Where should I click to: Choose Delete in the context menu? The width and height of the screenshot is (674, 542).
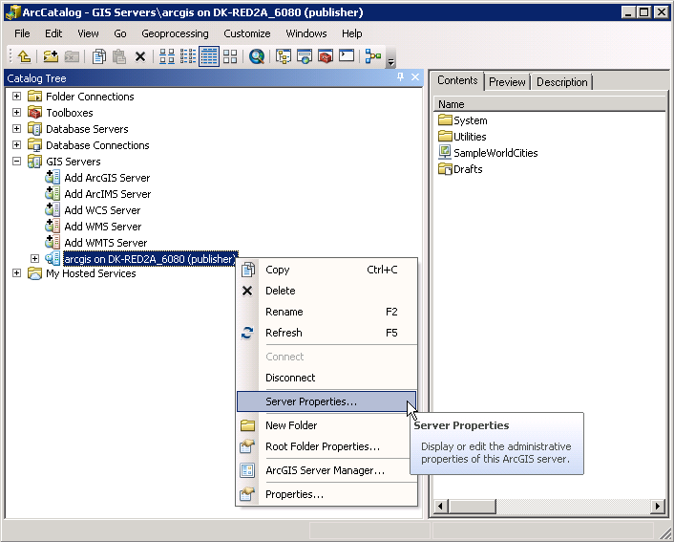(x=326, y=291)
